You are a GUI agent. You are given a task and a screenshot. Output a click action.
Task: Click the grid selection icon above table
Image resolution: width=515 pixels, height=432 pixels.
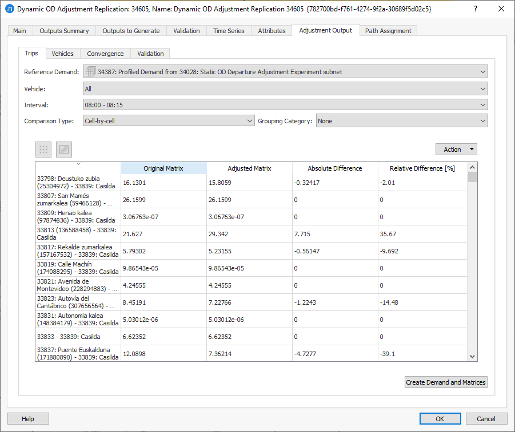pos(43,150)
